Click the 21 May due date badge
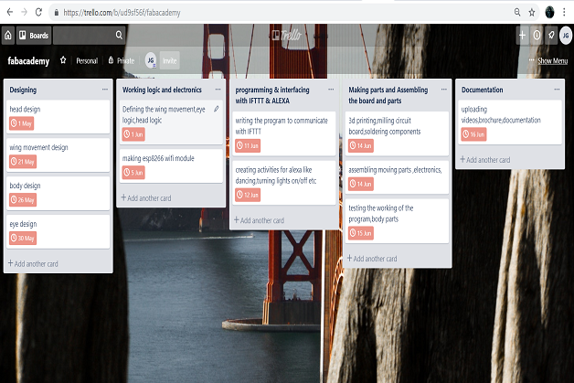Viewport: 574px width, 383px height. [x=23, y=162]
